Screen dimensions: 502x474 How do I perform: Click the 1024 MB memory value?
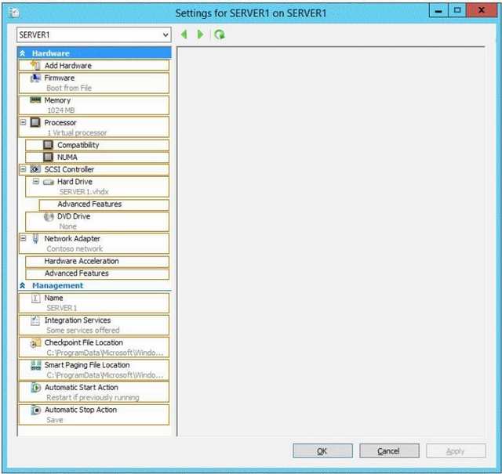[x=61, y=110]
